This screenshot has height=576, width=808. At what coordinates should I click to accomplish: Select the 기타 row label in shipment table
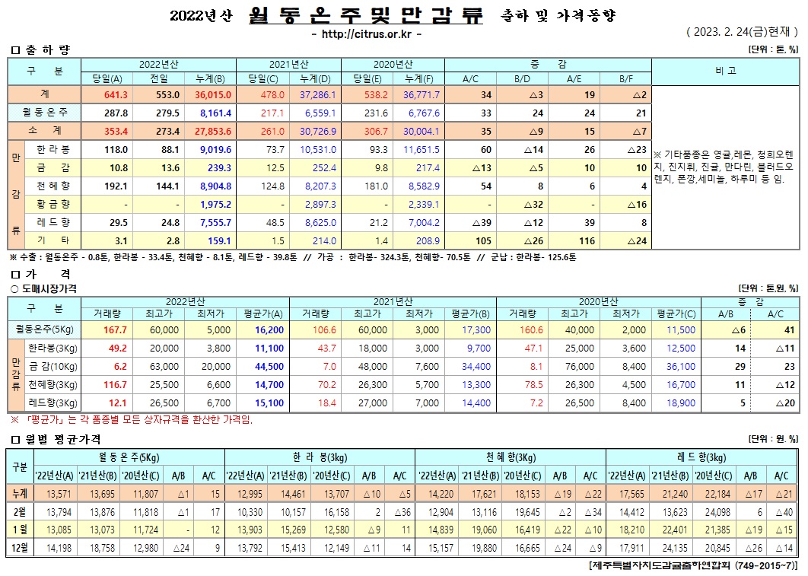pyautogui.click(x=53, y=240)
